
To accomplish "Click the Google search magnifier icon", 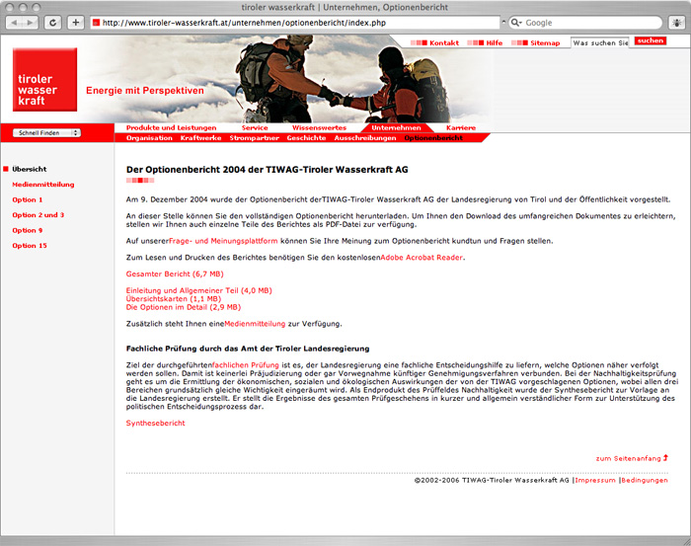I will 515,23.
